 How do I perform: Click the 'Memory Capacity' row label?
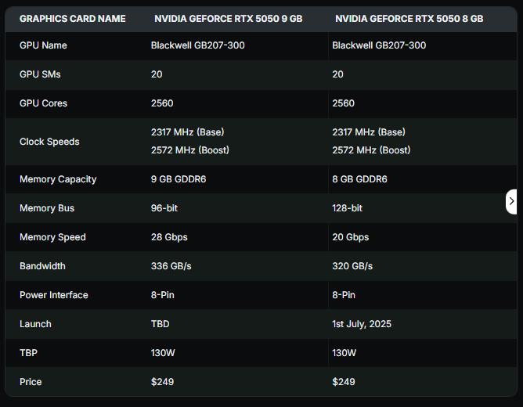[x=58, y=179]
